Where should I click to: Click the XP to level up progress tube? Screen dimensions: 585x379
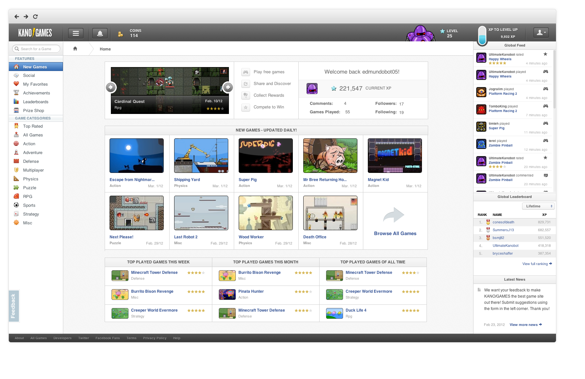tap(482, 35)
